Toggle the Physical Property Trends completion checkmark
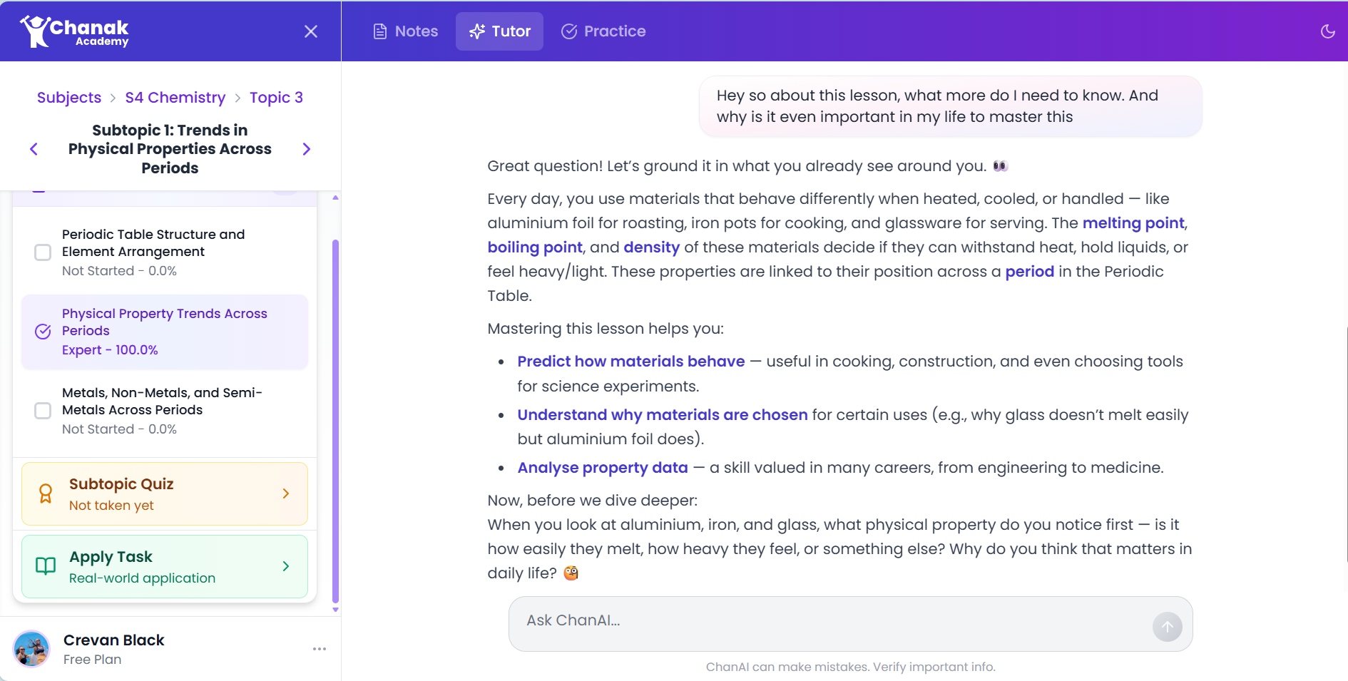Screen dimensions: 1348x681 pyautogui.click(x=43, y=332)
